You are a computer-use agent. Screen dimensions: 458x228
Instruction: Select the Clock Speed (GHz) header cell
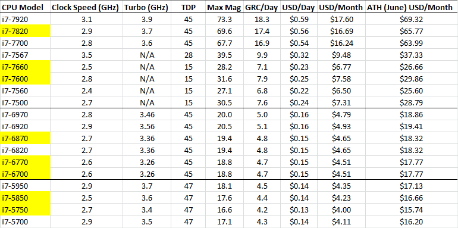(86, 8)
